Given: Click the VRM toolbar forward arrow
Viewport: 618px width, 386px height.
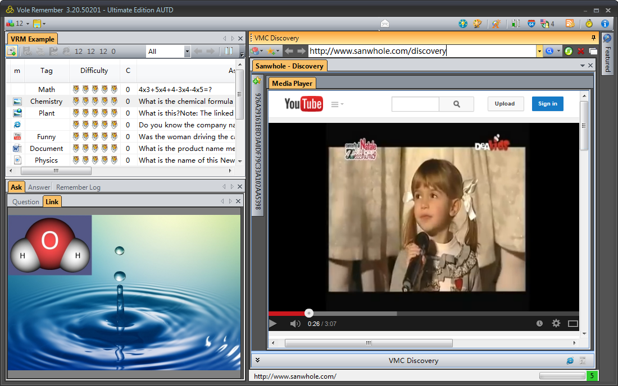Looking at the screenshot, I should pos(211,51).
